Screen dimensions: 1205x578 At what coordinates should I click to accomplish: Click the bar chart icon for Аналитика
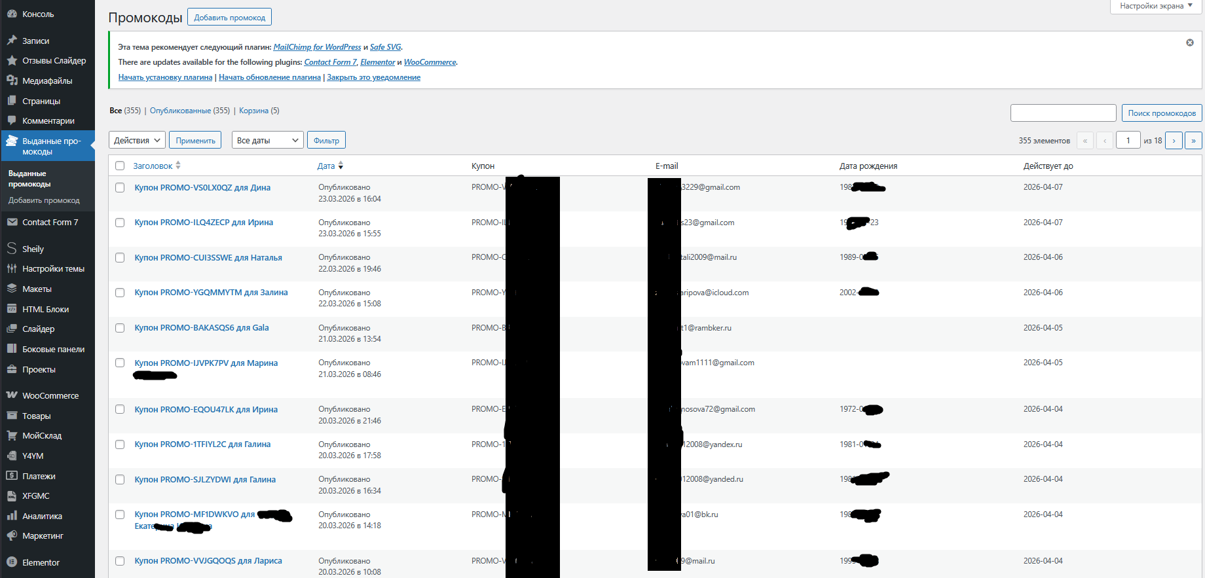point(12,516)
